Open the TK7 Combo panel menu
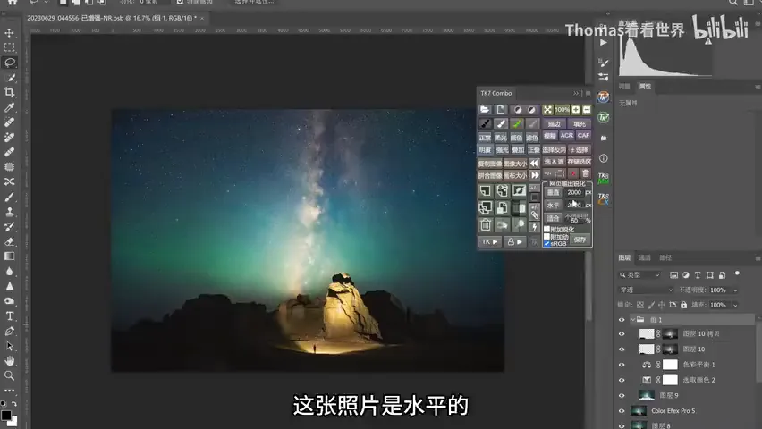The height and width of the screenshot is (429, 762). tap(588, 93)
